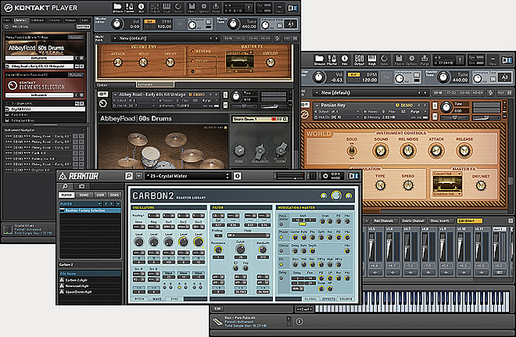
Task: Toggle Pitch Shifter in Carbon2 modulation section
Action: [x=281, y=224]
